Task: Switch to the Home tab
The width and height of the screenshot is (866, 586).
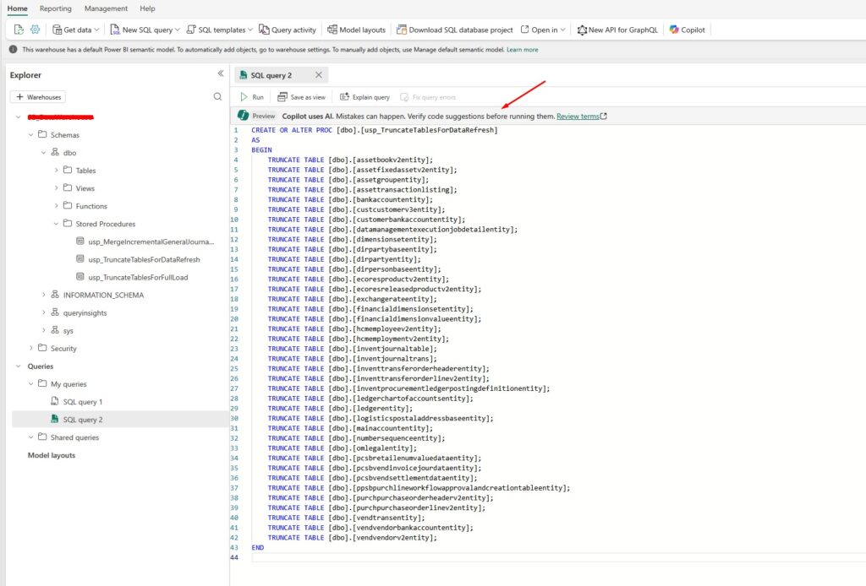Action: pos(17,8)
